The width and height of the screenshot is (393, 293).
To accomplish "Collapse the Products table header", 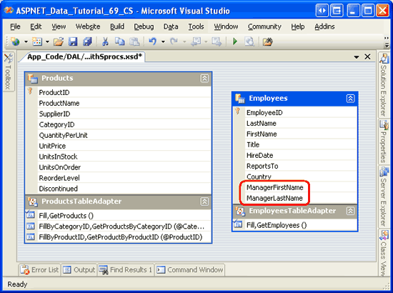I will 204,79.
